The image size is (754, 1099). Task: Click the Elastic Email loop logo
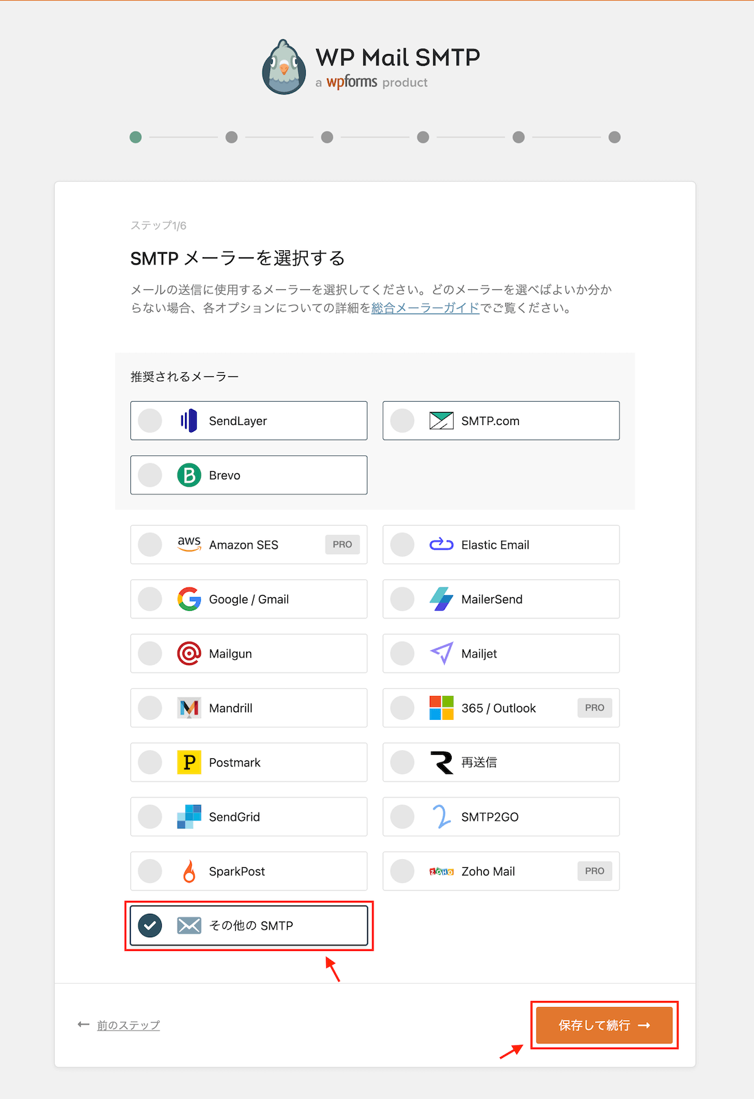tap(441, 544)
